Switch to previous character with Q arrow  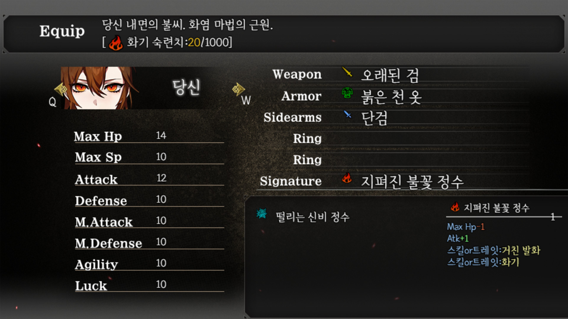60,89
